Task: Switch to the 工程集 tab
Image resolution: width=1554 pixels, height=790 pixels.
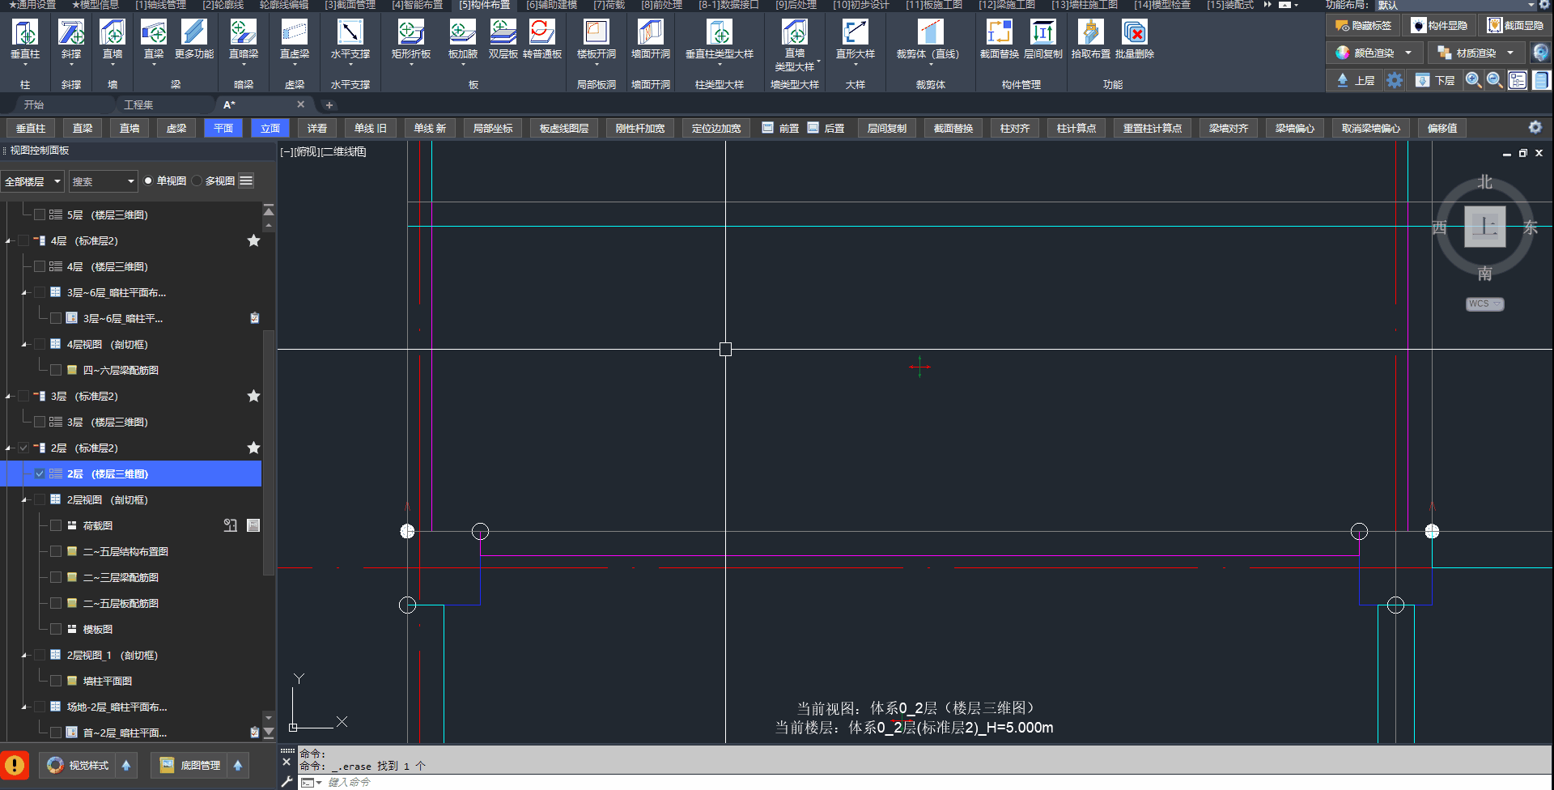Action: pos(138,105)
